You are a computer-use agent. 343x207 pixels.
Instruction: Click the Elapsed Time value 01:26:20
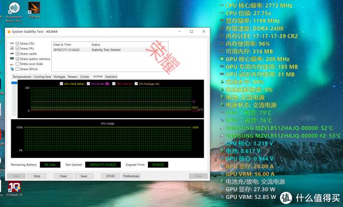point(158,165)
